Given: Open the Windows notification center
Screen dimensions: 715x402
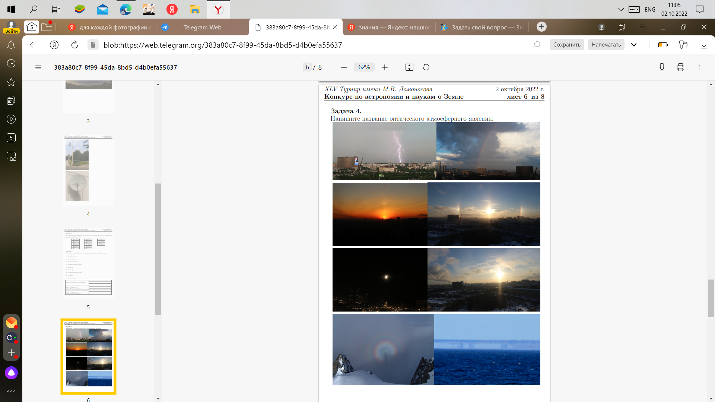Looking at the screenshot, I should 700,9.
